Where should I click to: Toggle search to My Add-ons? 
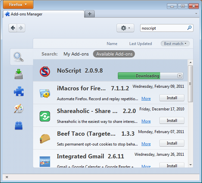click(x=76, y=54)
